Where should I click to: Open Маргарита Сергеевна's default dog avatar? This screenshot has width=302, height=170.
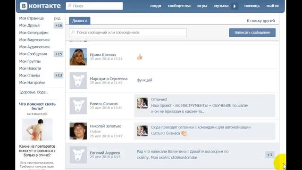[78, 81]
